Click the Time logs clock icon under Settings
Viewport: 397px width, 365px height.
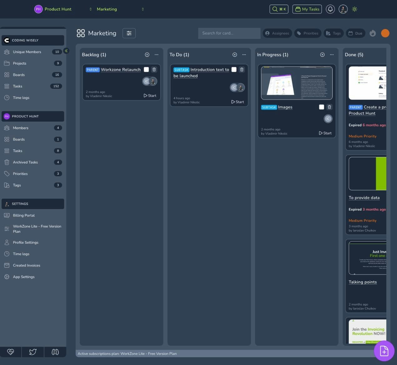pos(7,254)
